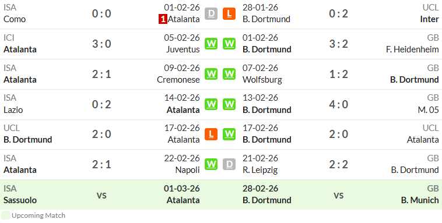Open the 3 : 0 Atalanta vs Juventus score
442x223 pixels.
click(101, 44)
